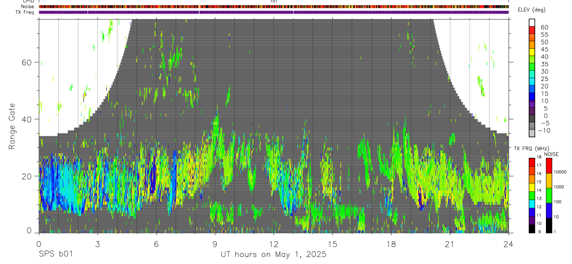
Task: Click the light gray bottom segment of the ELEV colorbar
Action: 532,133
